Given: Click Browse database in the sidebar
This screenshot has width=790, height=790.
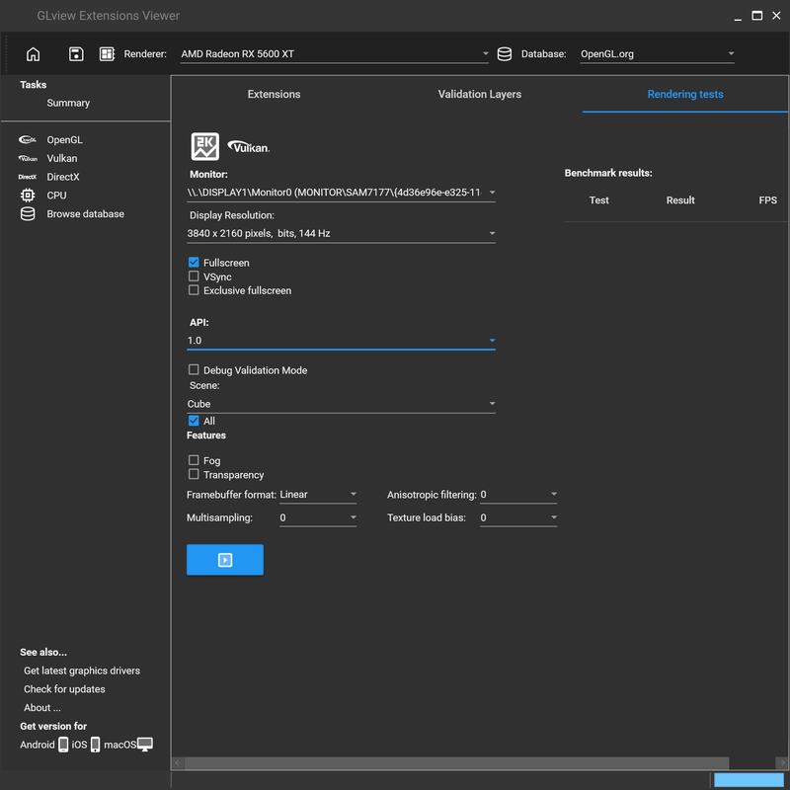Looking at the screenshot, I should (85, 214).
